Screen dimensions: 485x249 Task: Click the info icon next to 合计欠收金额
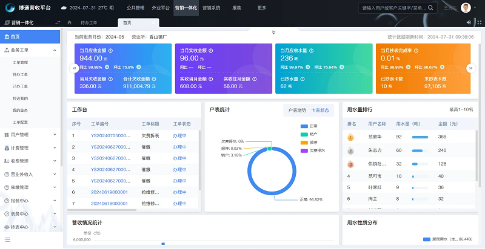(x=154, y=79)
